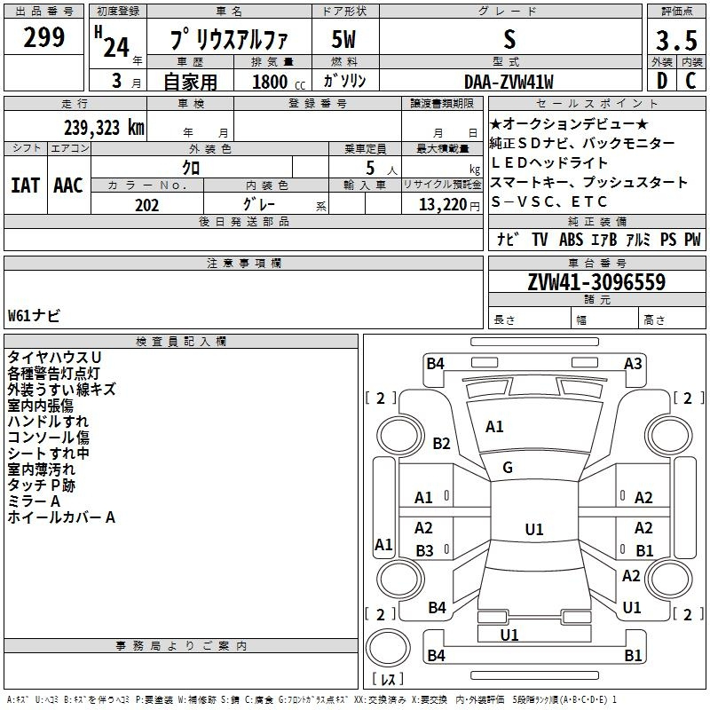Click the grade value S
Image resolution: width=710 pixels, height=710 pixels.
(509, 39)
